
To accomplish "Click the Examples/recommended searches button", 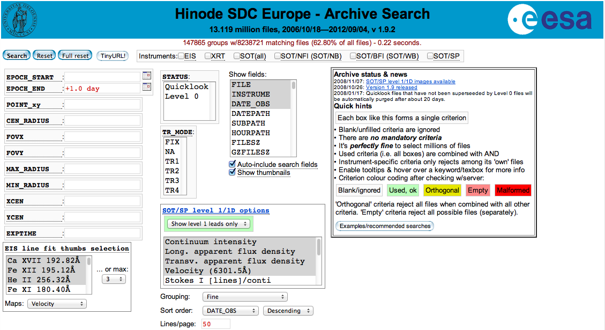I will pos(384,226).
